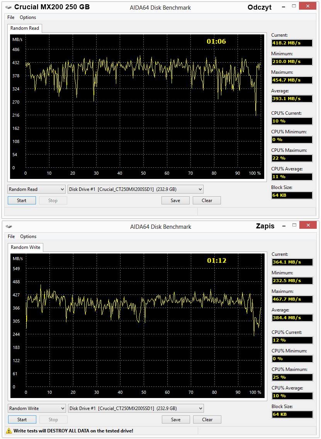Open the Disk Drive #1 selector in top window
This screenshot has height=439, width=321.
(136, 189)
